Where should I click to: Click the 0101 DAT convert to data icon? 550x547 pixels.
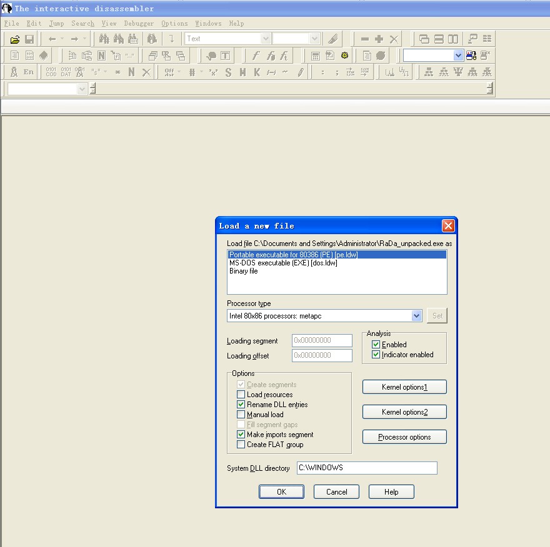click(x=66, y=72)
